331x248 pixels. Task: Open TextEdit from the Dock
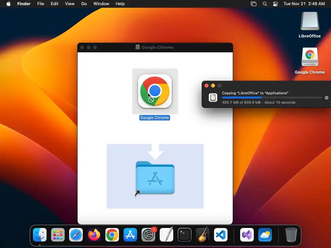(166, 235)
